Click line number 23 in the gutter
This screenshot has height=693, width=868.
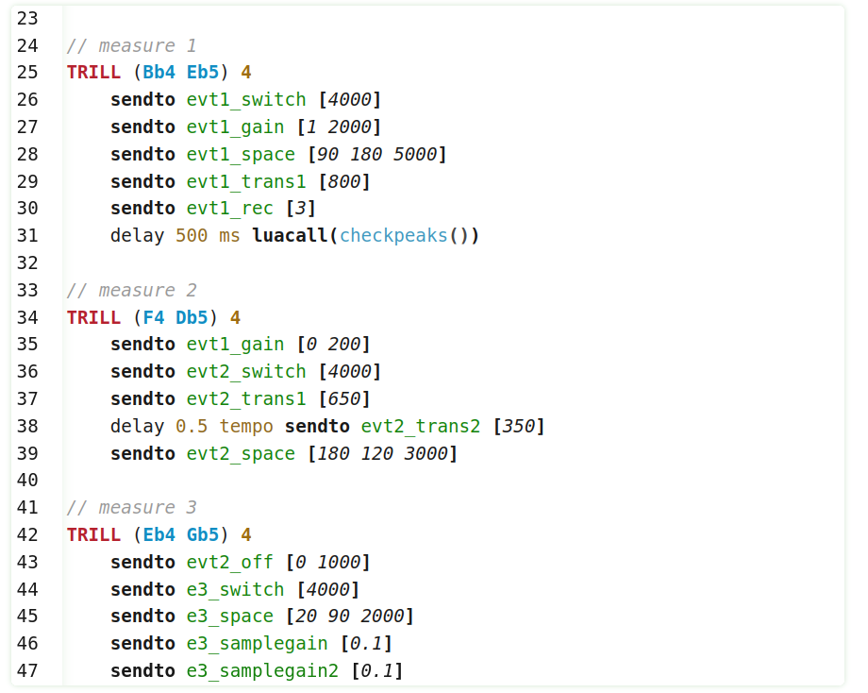(27, 18)
